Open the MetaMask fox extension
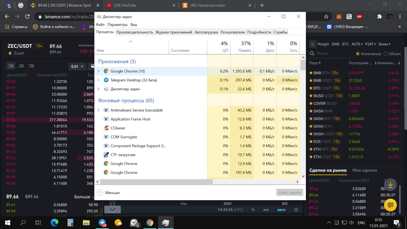 (x=339, y=17)
